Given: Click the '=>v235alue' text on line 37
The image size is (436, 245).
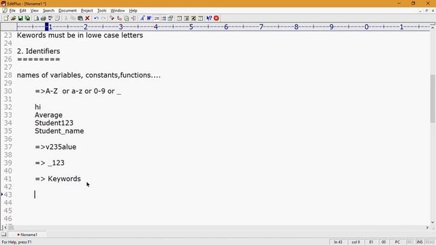Looking at the screenshot, I should (x=56, y=147).
